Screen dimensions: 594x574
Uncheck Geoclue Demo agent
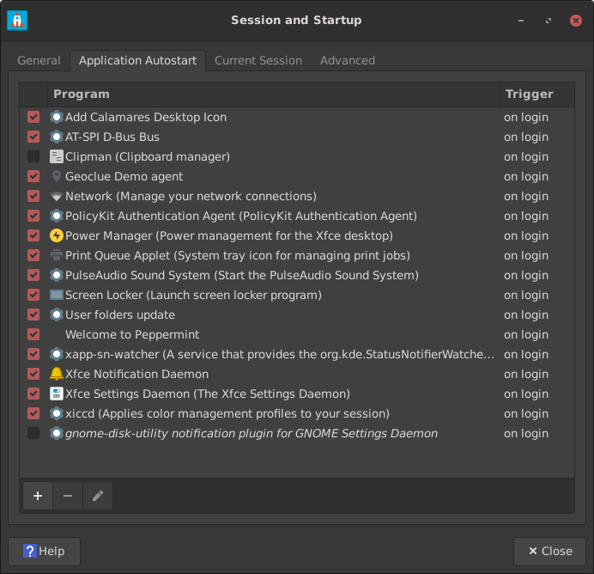point(33,176)
